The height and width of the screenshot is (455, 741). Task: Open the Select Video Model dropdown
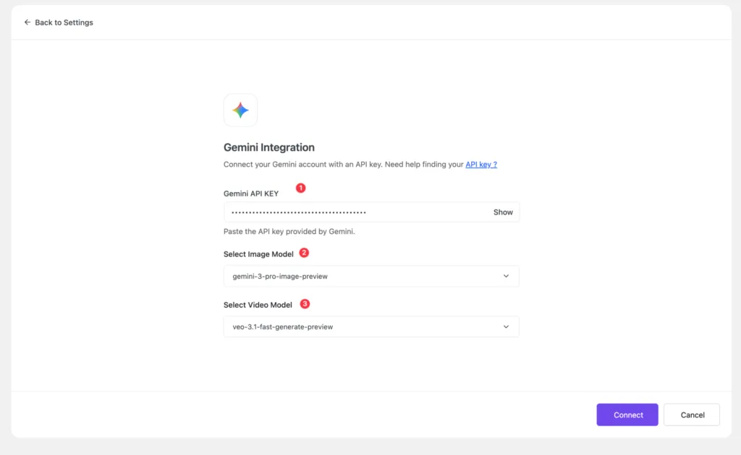[371, 326]
